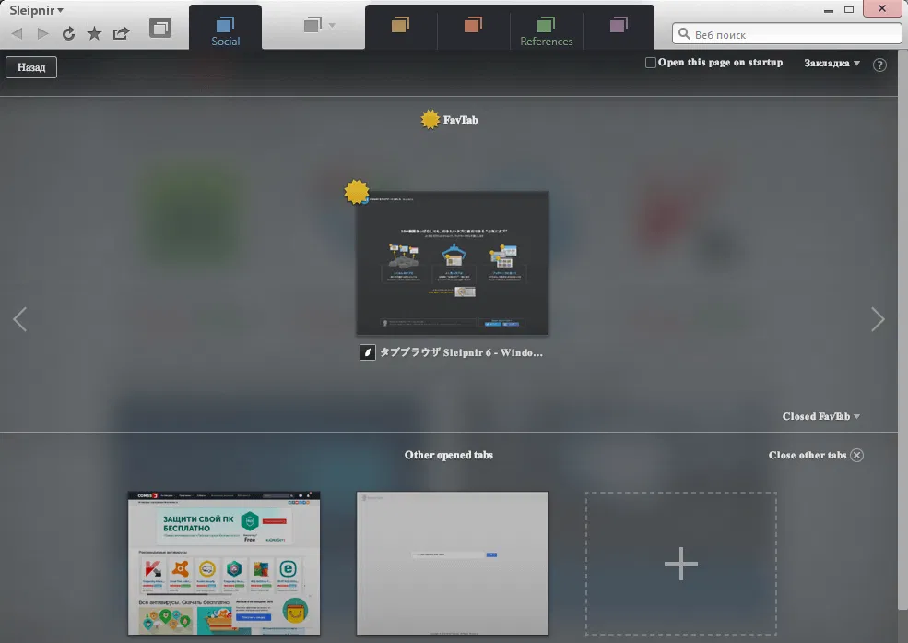908x643 pixels.
Task: Expand the gray tab group dropdown arrow
Action: click(332, 26)
